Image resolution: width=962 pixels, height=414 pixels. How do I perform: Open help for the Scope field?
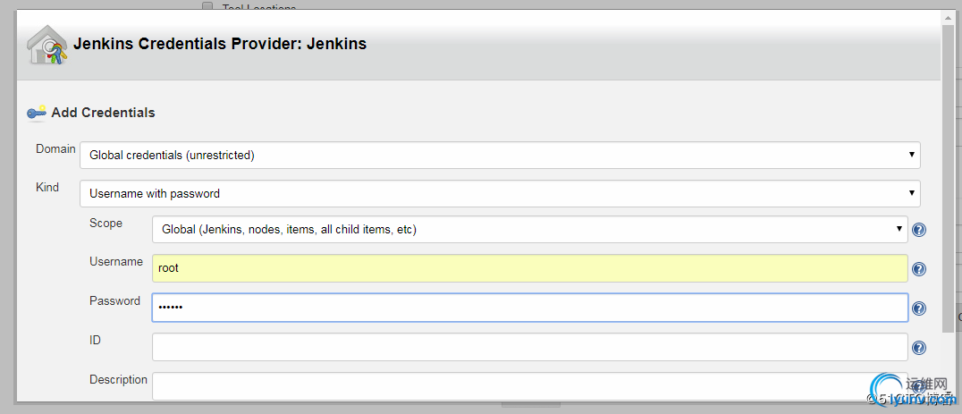coord(918,230)
